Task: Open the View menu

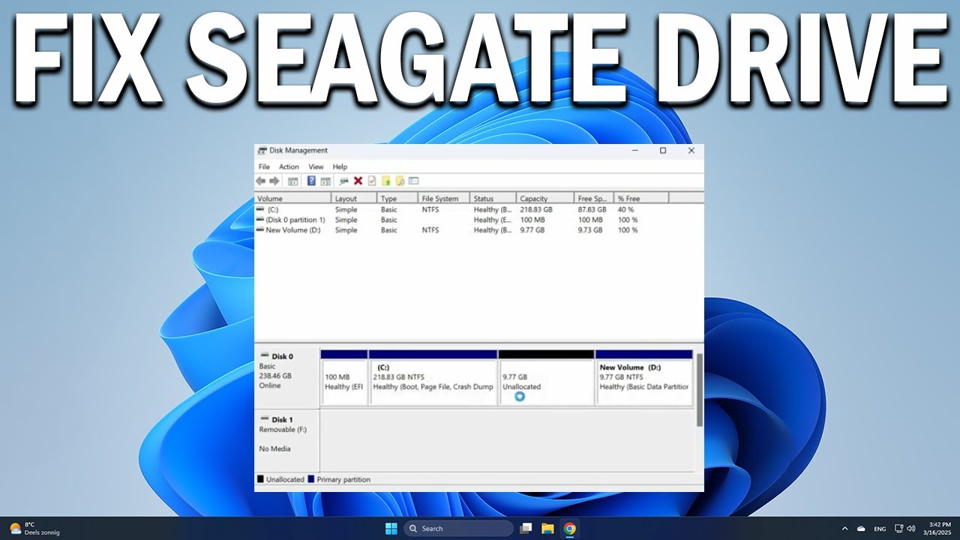Action: pos(316,166)
